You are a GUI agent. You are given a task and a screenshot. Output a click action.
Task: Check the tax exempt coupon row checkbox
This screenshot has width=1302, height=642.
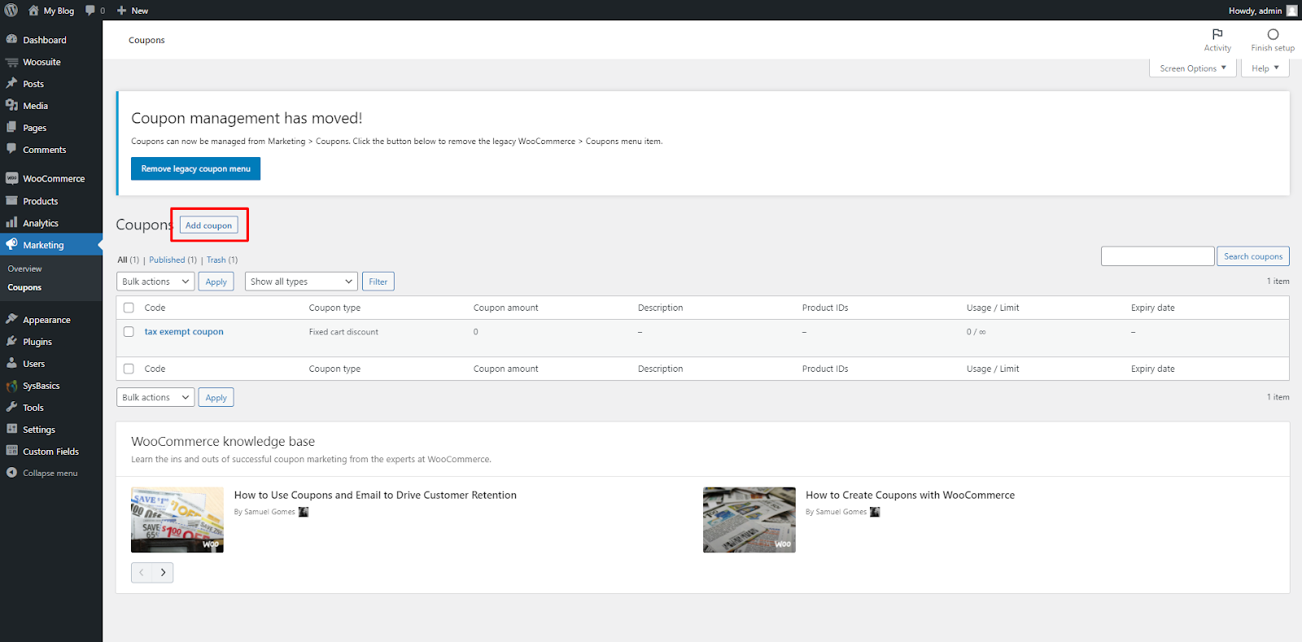pyautogui.click(x=129, y=332)
